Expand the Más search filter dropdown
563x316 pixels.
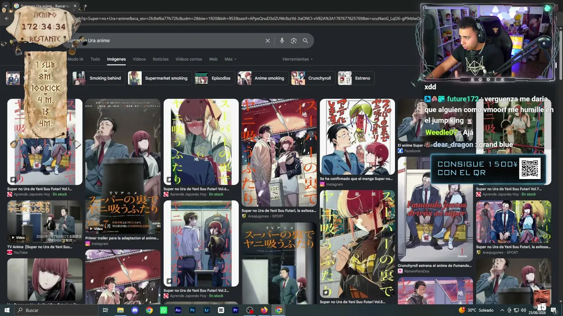pyautogui.click(x=230, y=59)
